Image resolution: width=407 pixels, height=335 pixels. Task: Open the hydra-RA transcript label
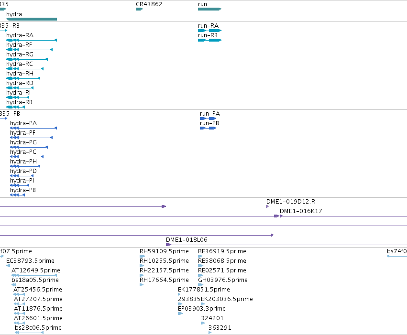pyautogui.click(x=20, y=35)
